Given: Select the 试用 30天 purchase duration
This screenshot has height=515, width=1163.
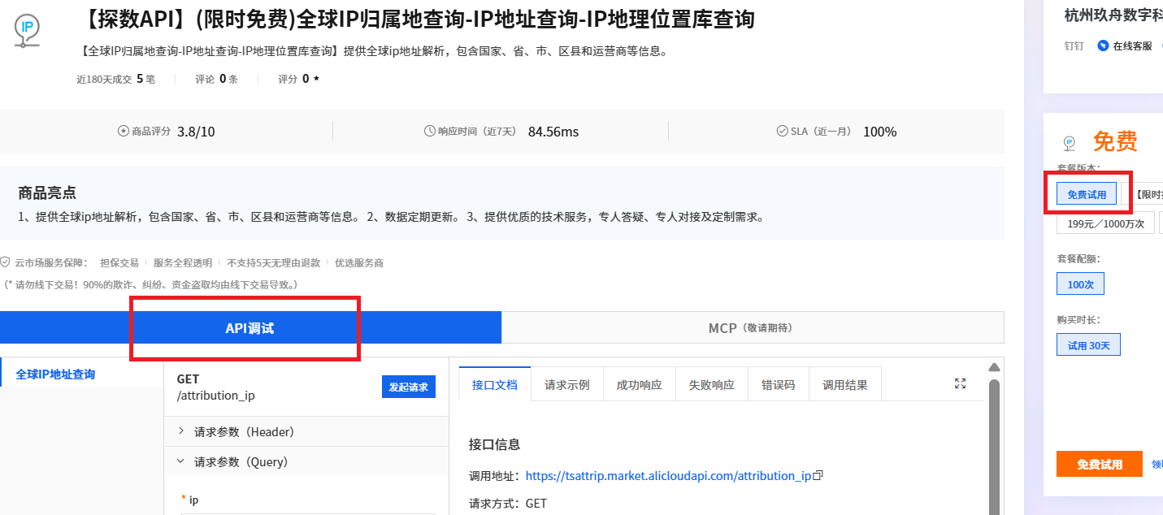Looking at the screenshot, I should pos(1088,345).
